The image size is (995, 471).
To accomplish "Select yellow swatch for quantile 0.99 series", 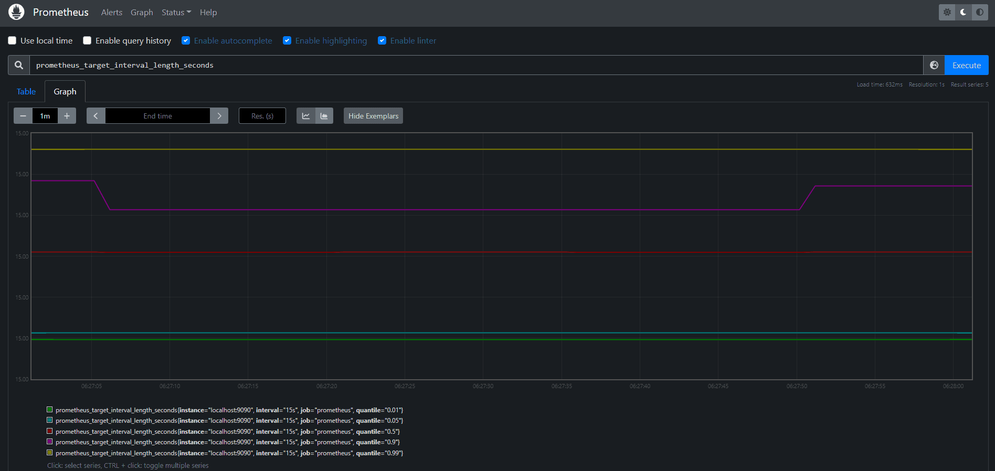I will coord(50,453).
